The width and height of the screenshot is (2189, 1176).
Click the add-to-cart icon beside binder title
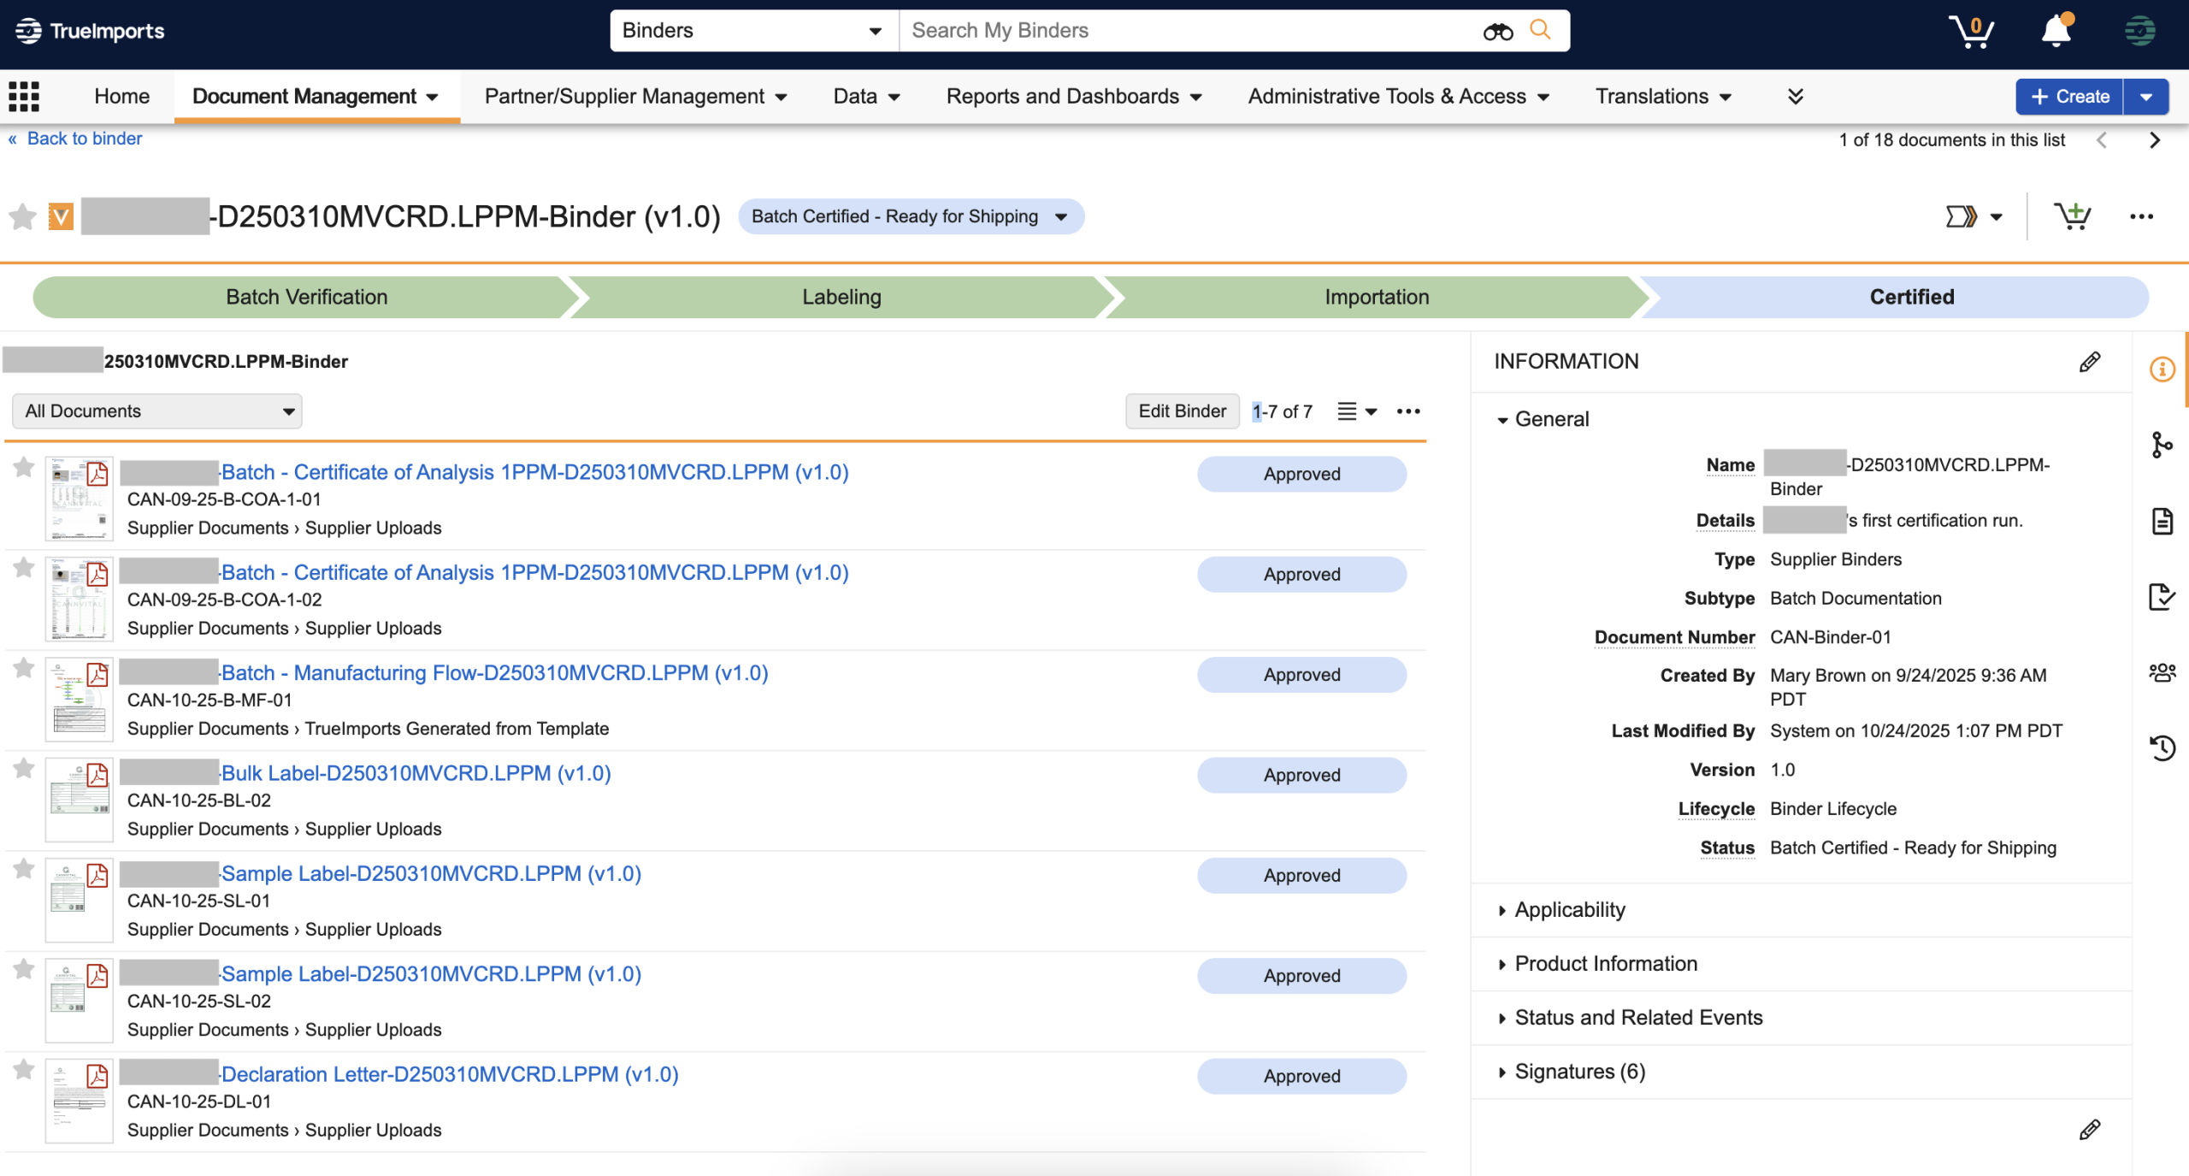point(2072,216)
